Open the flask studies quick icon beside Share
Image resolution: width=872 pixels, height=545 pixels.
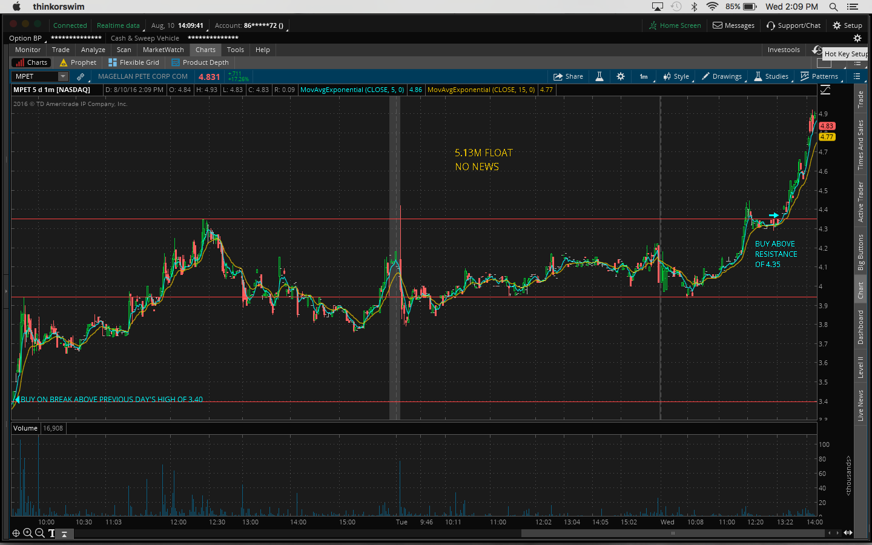click(x=599, y=76)
